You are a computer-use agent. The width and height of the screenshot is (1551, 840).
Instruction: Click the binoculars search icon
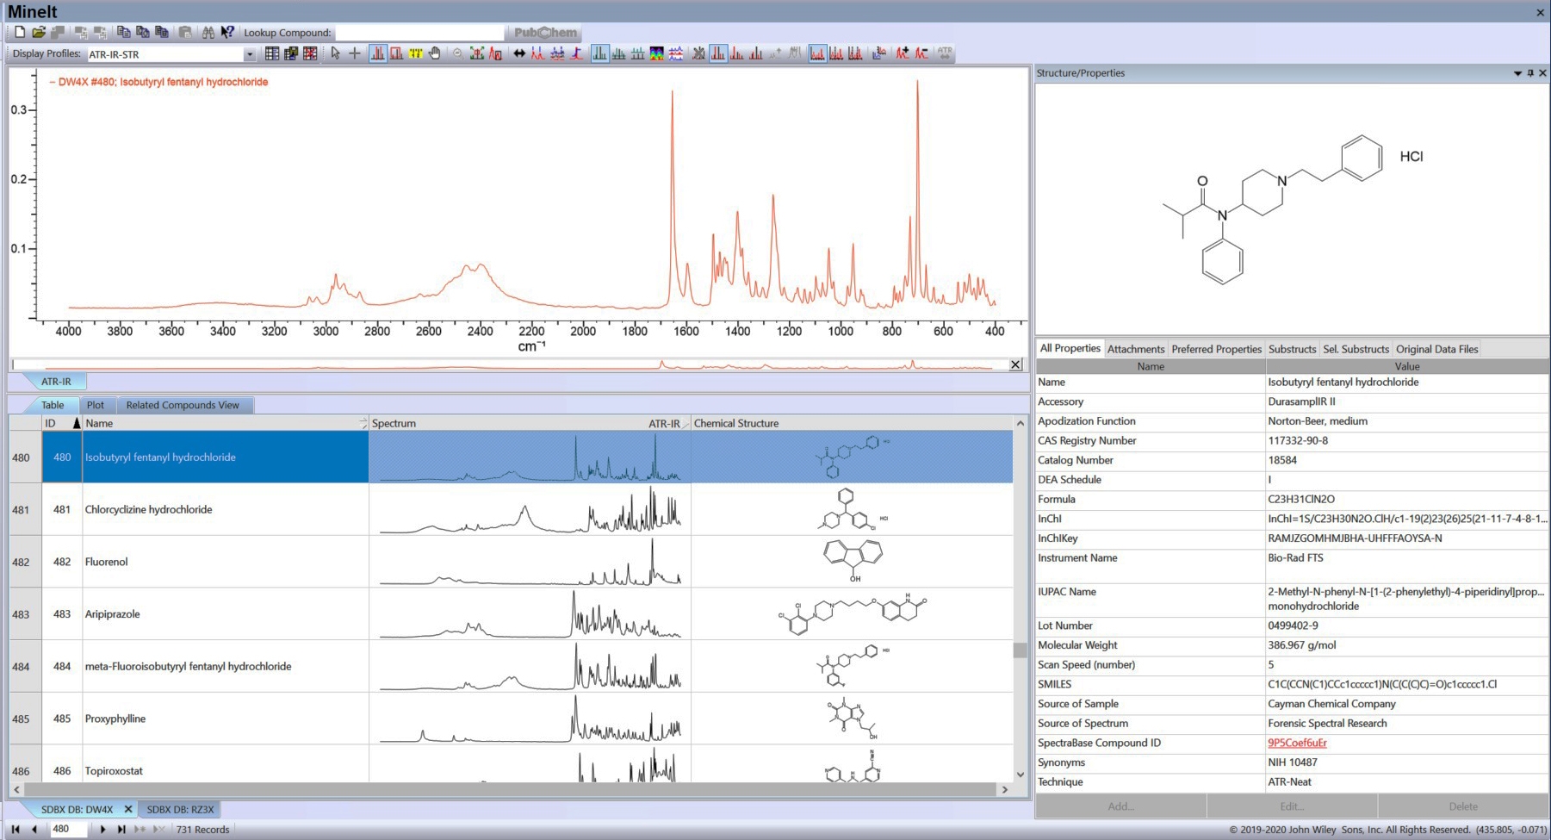[x=208, y=32]
